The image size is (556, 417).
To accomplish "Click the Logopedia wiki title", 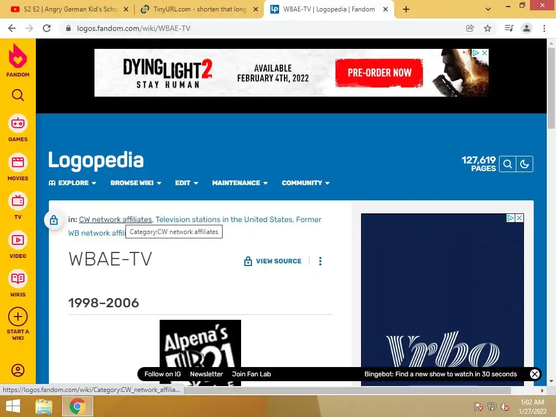I will [x=96, y=160].
